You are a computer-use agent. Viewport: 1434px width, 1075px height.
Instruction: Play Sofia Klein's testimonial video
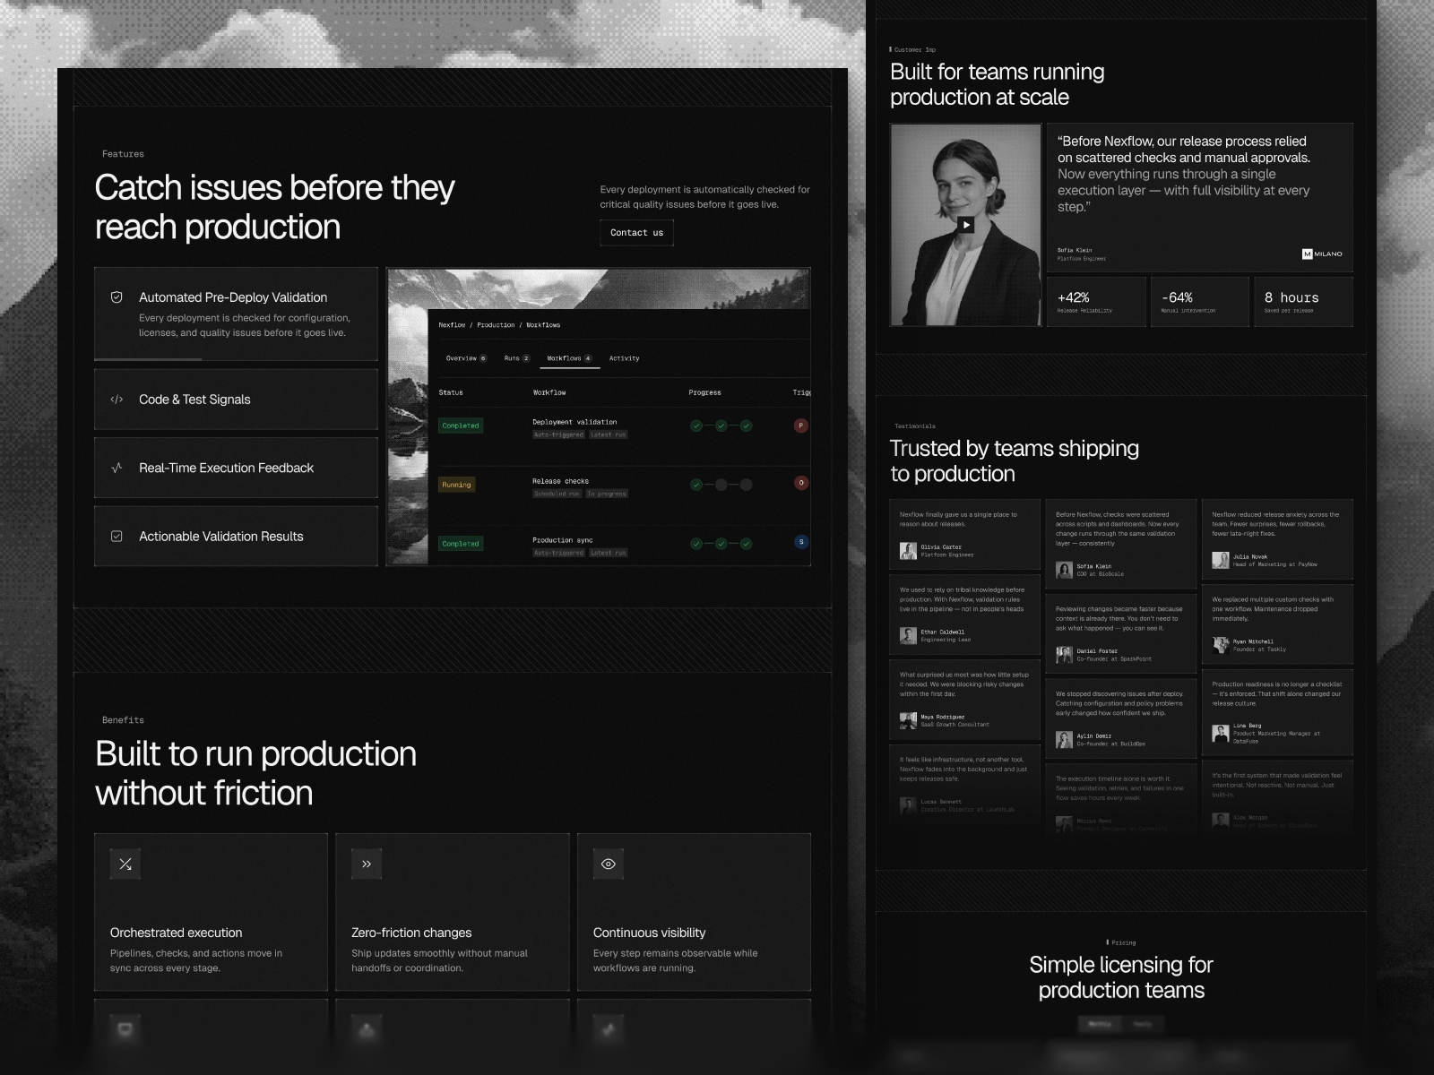pos(967,223)
